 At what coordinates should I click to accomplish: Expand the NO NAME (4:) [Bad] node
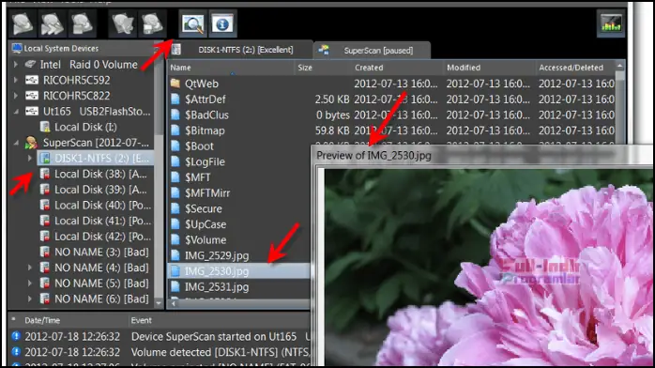(x=29, y=268)
